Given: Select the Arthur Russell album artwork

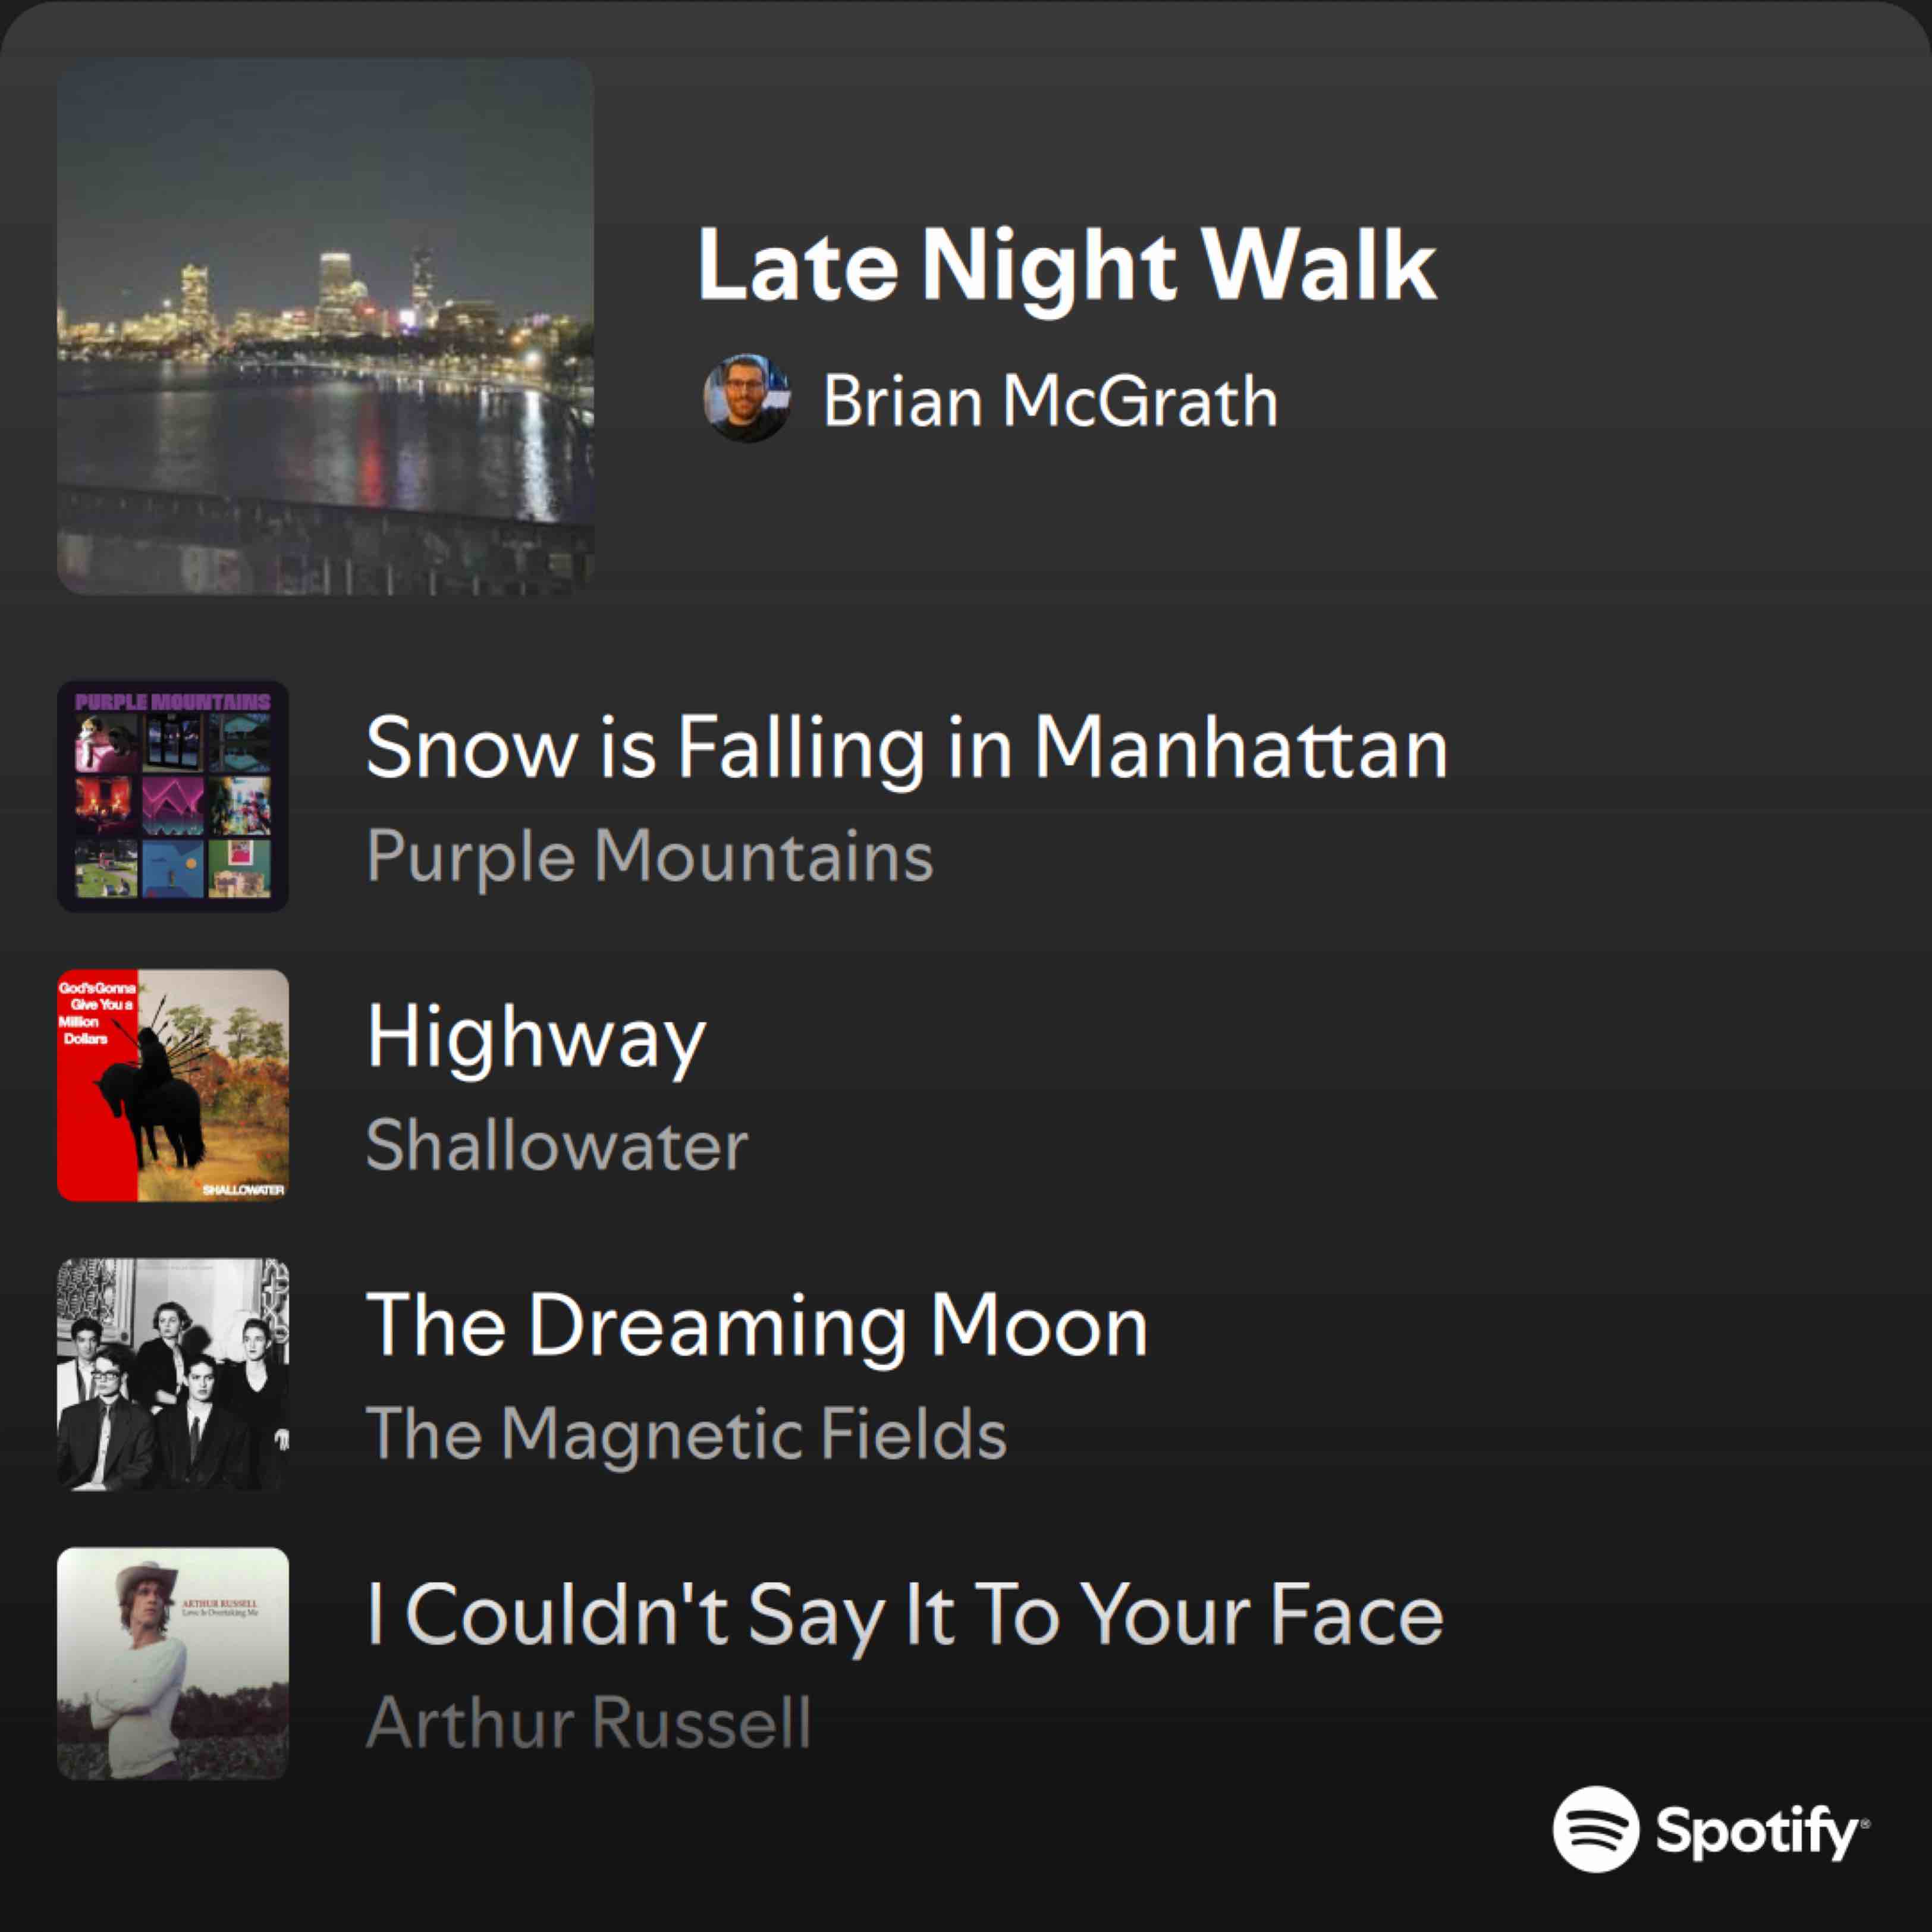Looking at the screenshot, I should pos(173,1663).
